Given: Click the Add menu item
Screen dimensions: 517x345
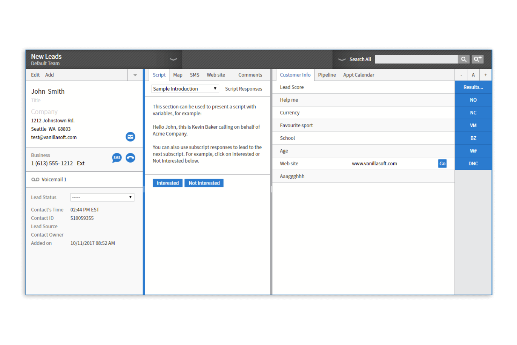Looking at the screenshot, I should [50, 75].
